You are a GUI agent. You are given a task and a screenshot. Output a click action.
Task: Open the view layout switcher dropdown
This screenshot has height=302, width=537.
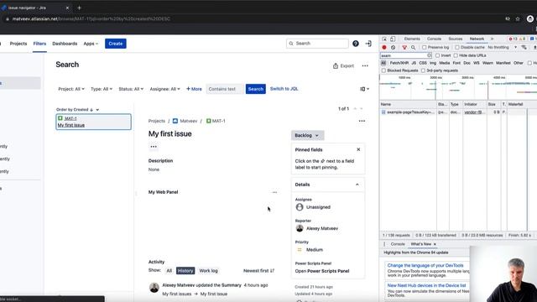click(x=364, y=89)
